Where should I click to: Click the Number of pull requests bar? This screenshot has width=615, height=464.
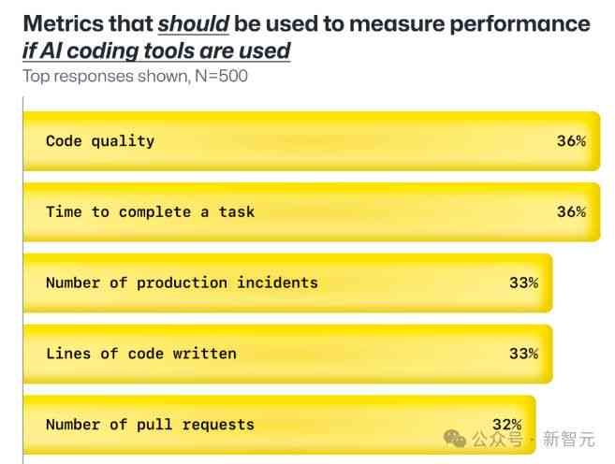280,425
